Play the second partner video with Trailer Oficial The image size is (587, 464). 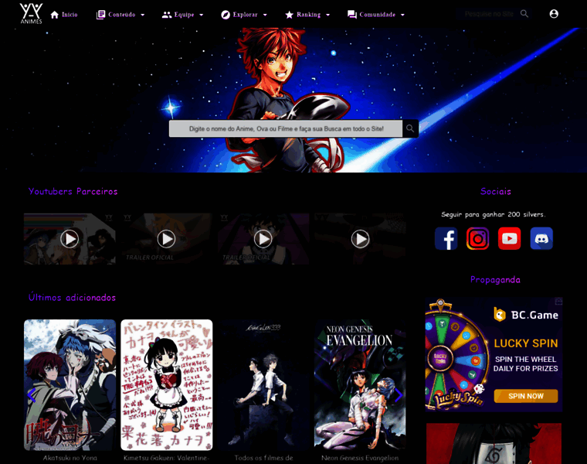click(x=166, y=239)
